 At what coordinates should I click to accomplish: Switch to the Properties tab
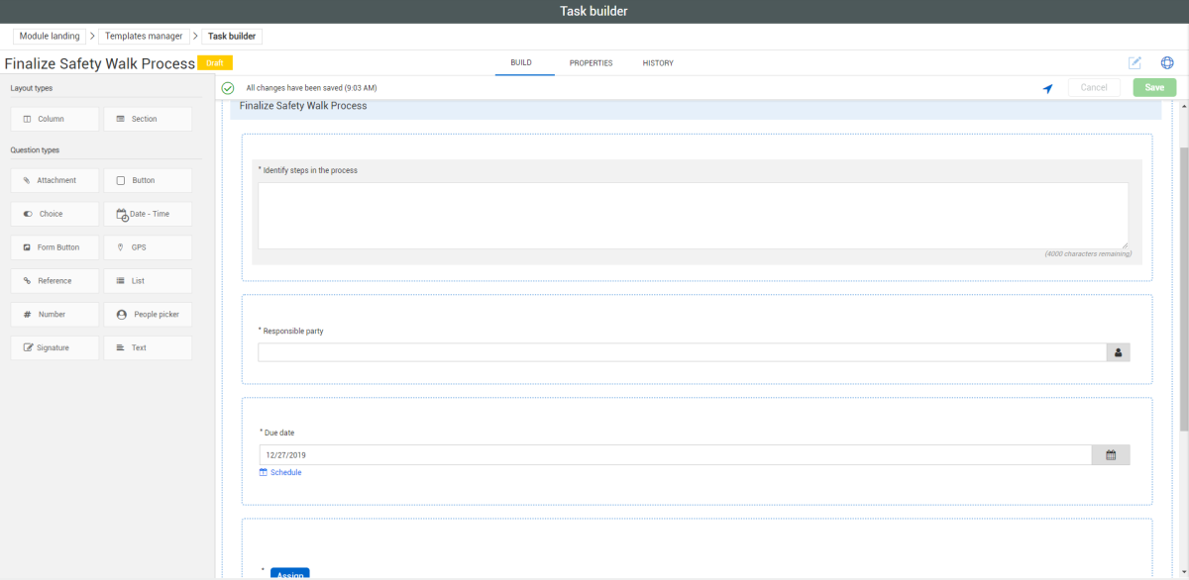tap(591, 63)
